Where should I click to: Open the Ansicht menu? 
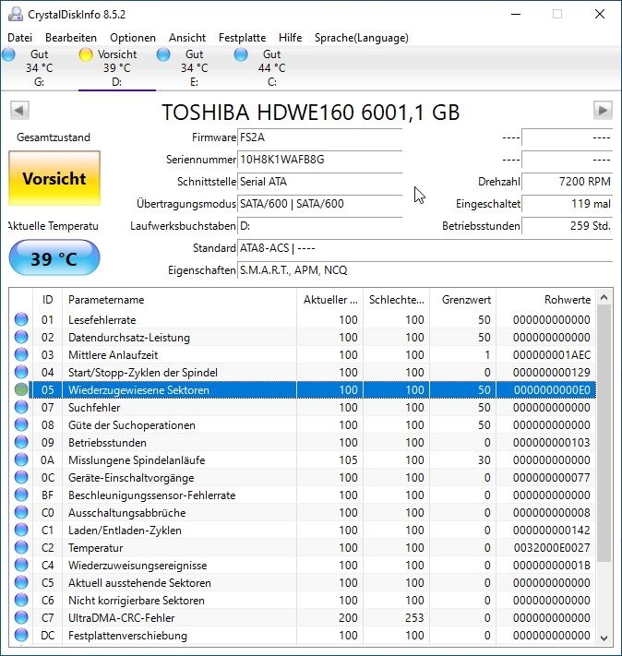(187, 38)
